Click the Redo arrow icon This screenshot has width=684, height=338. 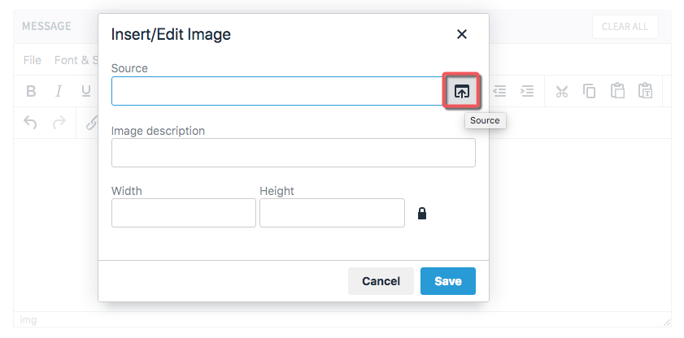point(59,123)
